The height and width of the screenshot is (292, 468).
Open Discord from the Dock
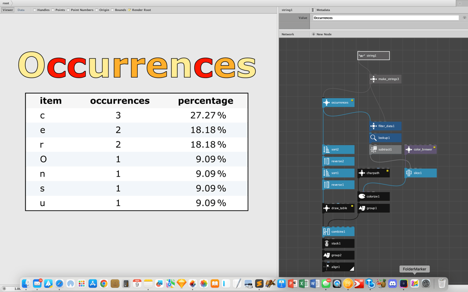pyautogui.click(x=393, y=284)
